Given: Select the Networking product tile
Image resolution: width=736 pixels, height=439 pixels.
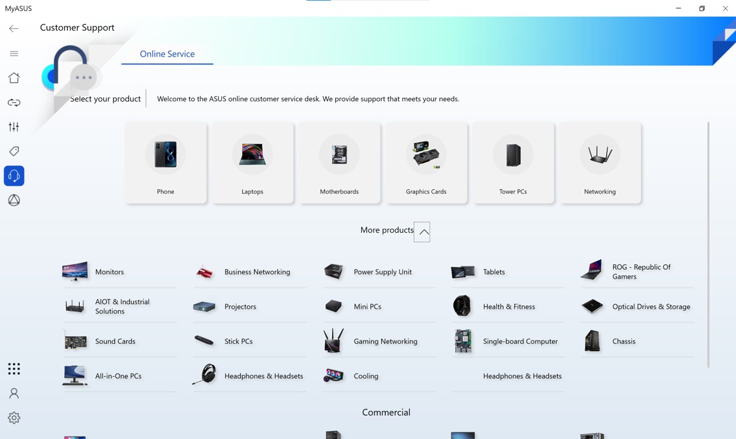Looking at the screenshot, I should 600,162.
